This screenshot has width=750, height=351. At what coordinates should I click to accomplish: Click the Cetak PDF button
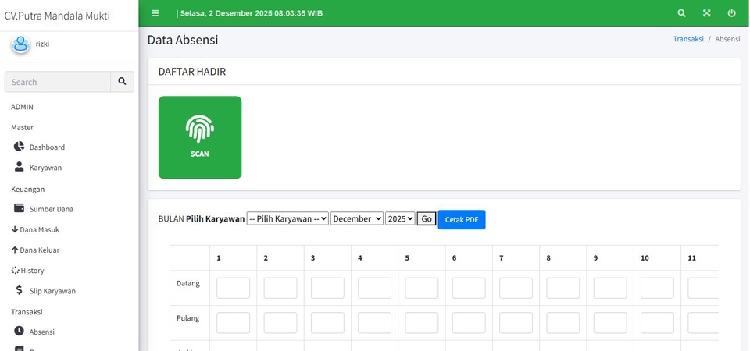461,220
